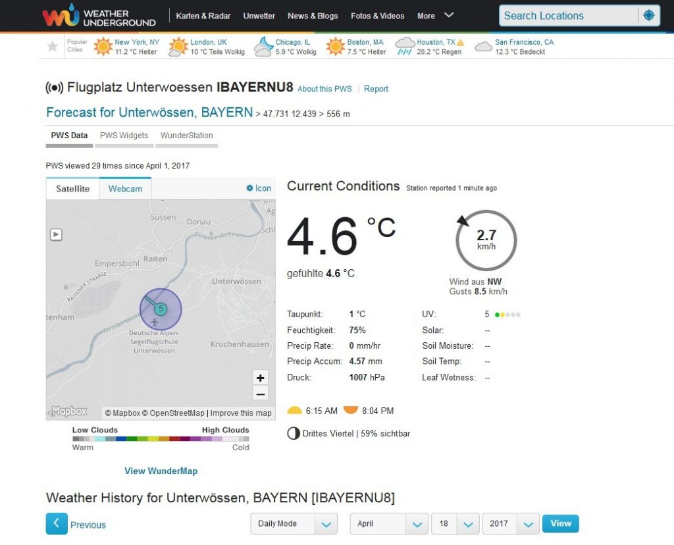Image resolution: width=674 pixels, height=545 pixels.
Task: Click the cloud temperature color legend bar
Action: [161, 439]
